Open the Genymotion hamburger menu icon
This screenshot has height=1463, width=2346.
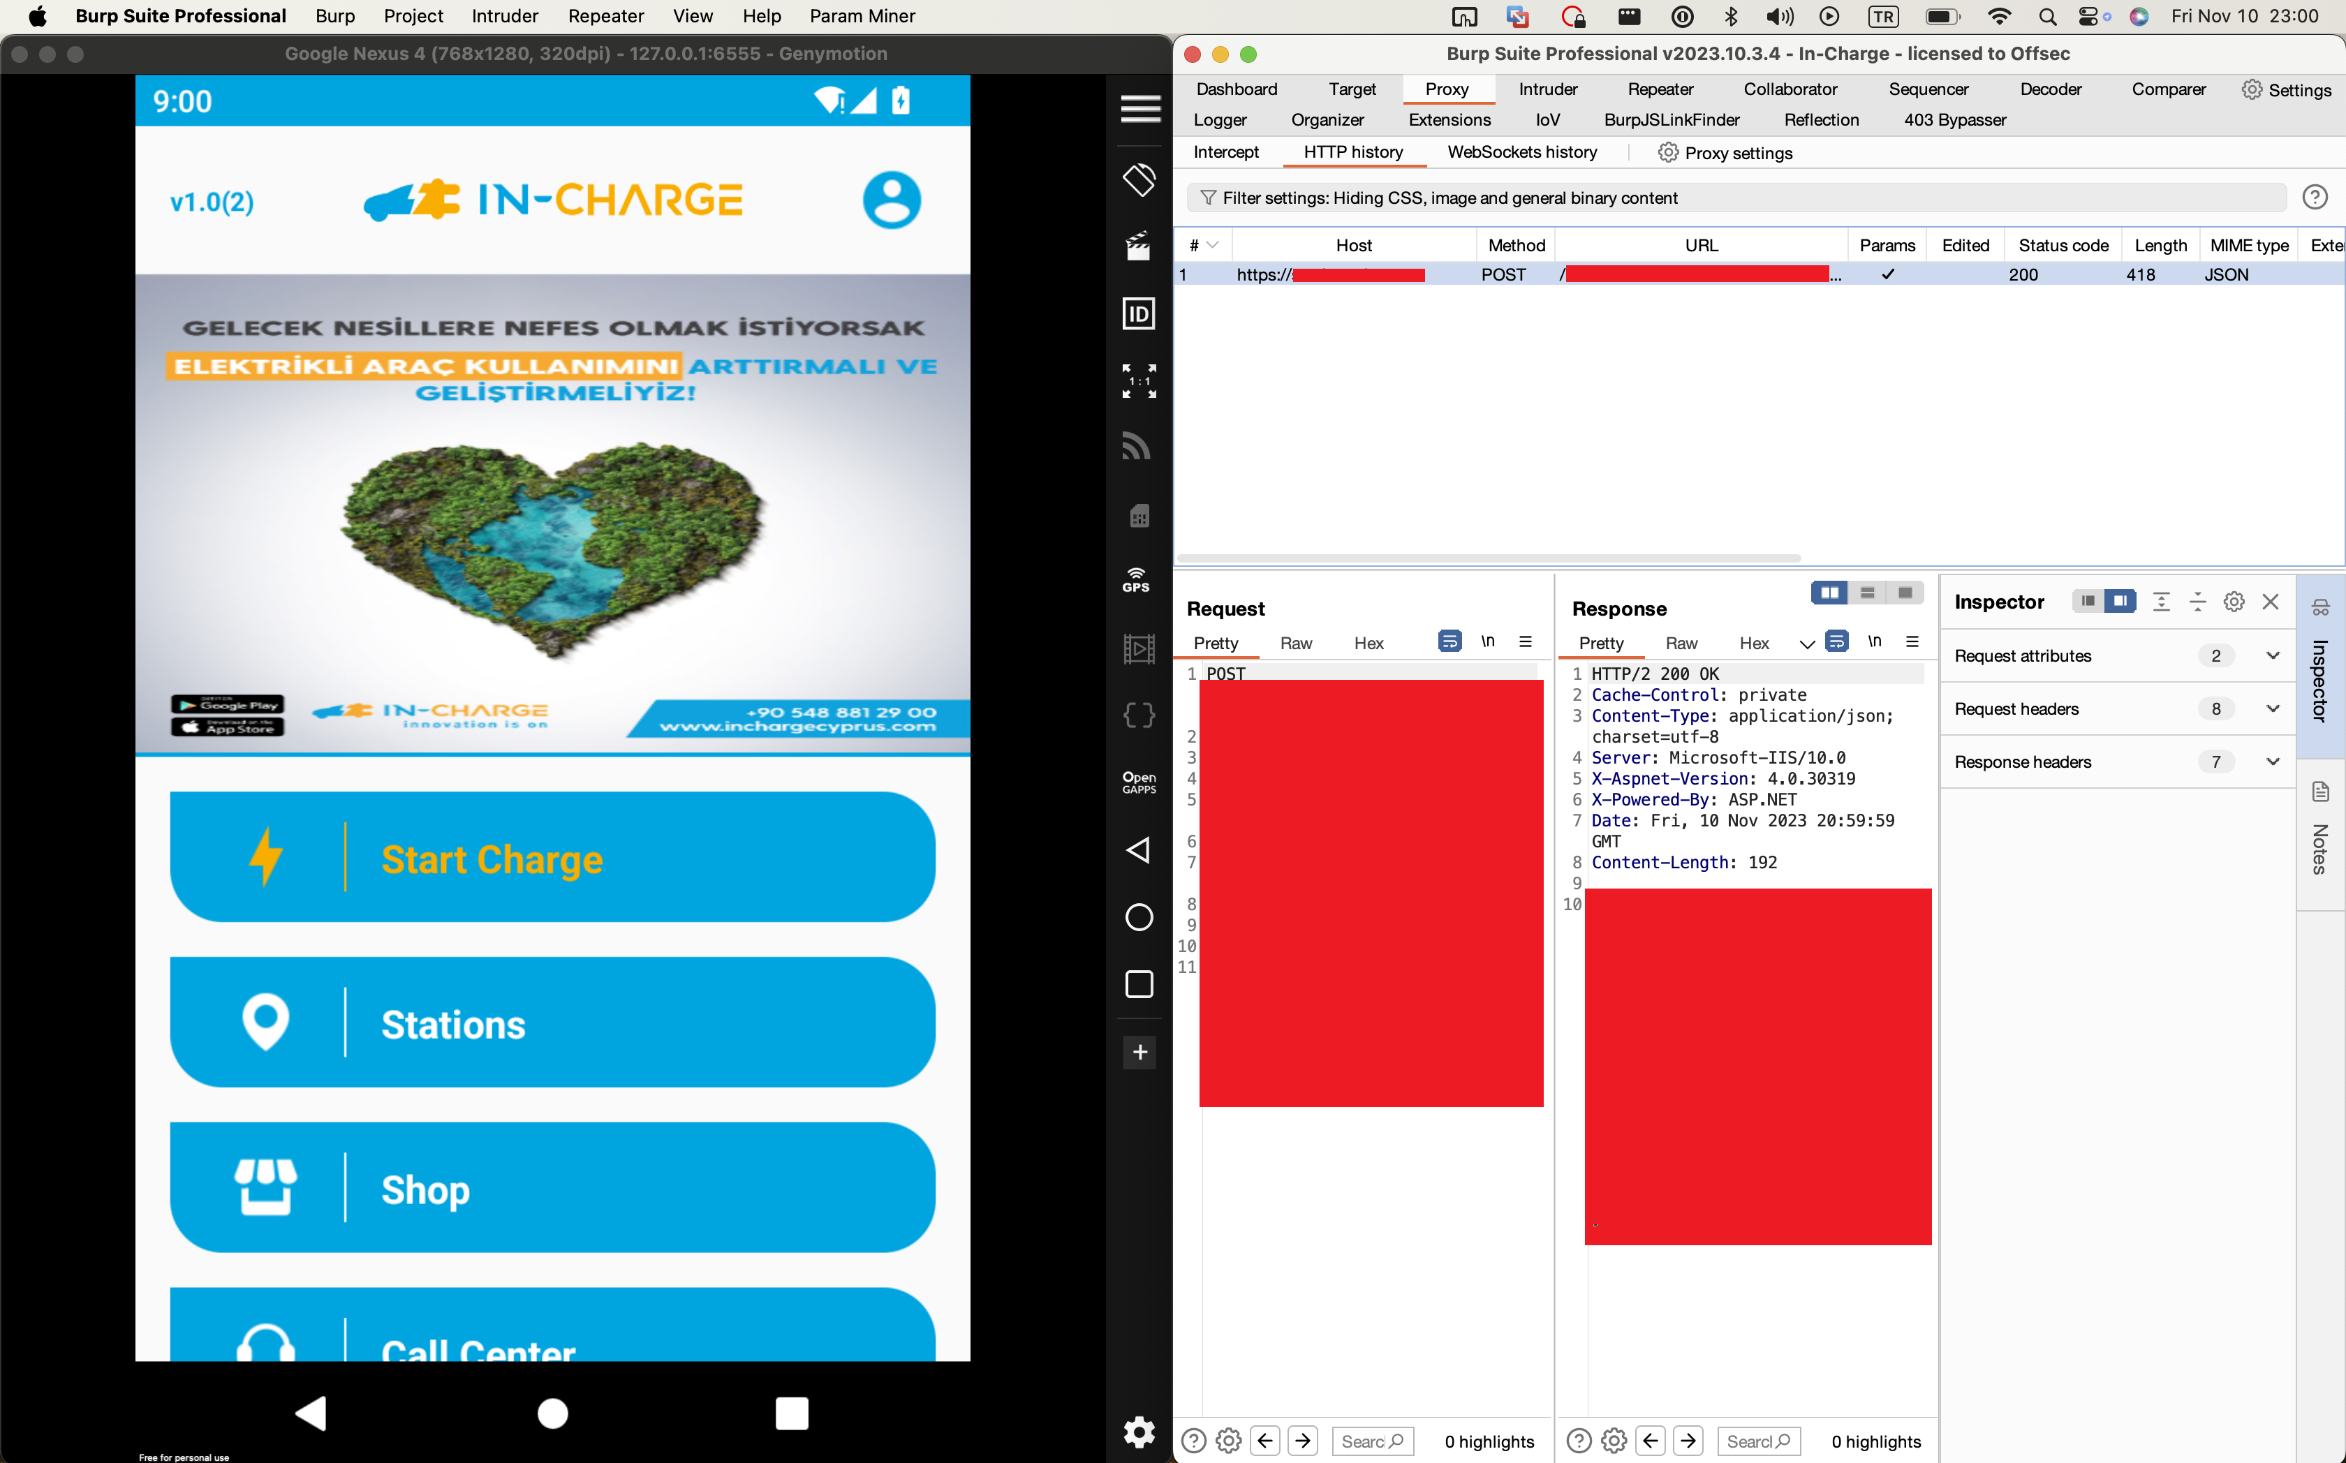(1140, 108)
